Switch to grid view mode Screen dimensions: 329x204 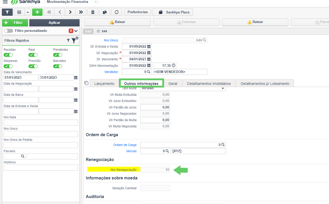pos(19,12)
